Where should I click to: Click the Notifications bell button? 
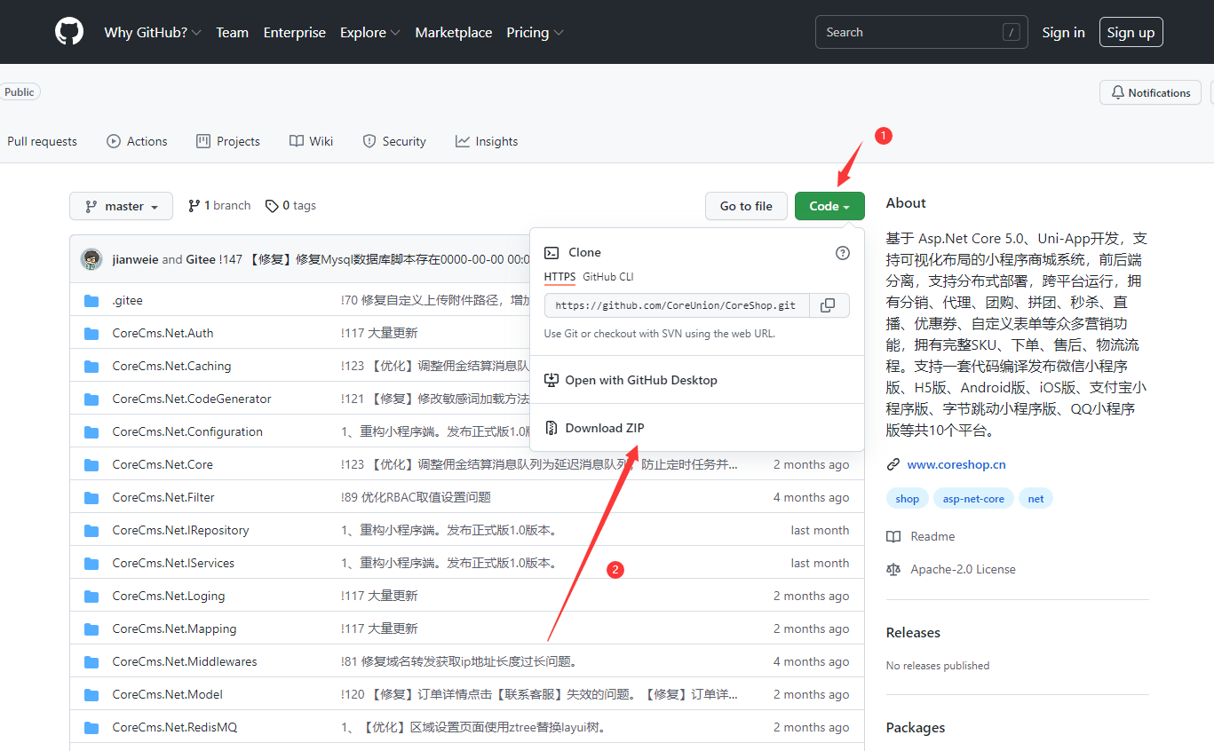[1150, 92]
